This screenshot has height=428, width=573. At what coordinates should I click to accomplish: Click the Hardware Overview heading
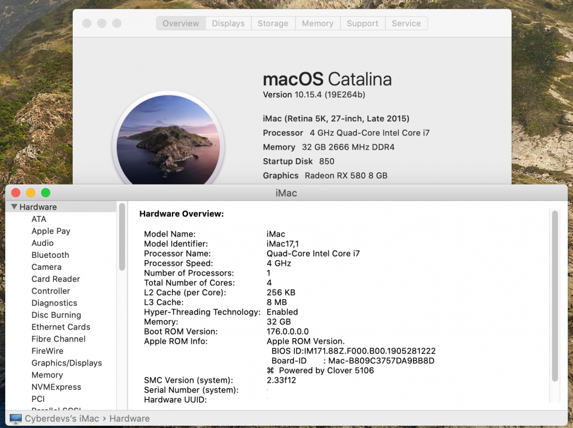point(182,214)
